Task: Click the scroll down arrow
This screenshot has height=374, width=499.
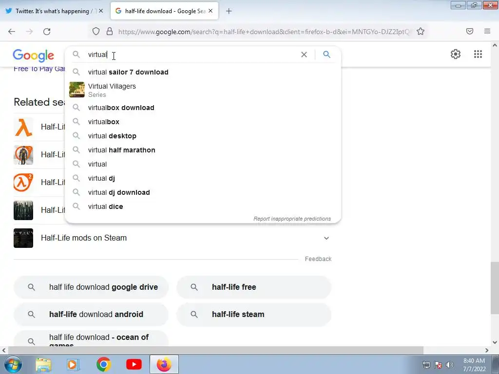Action: [495, 342]
